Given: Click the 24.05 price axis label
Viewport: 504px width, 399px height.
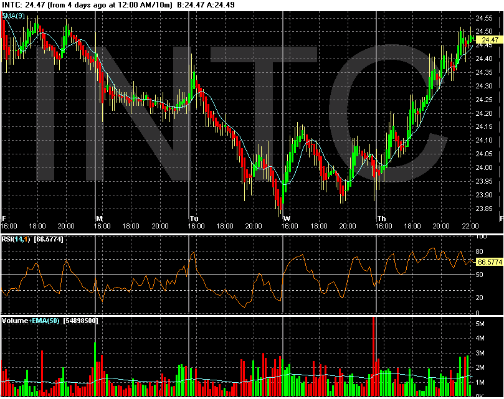Looking at the screenshot, I should point(483,154).
